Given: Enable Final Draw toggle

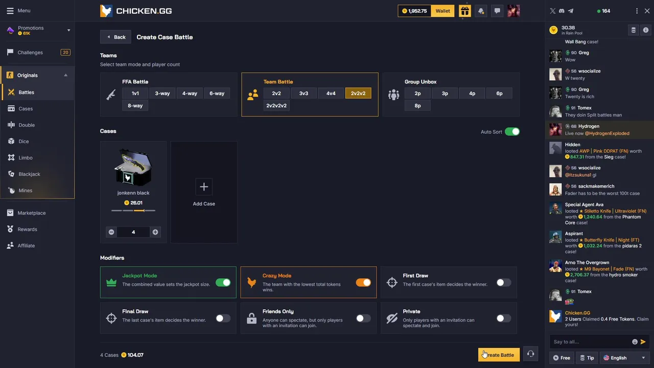Looking at the screenshot, I should click(223, 318).
